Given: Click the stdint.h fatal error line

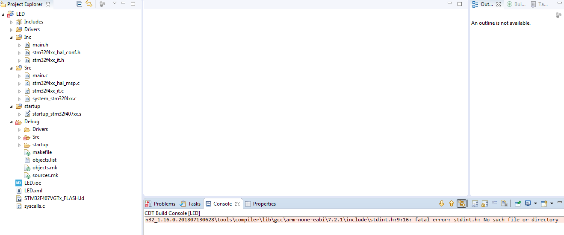Looking at the screenshot, I should pos(351,220).
